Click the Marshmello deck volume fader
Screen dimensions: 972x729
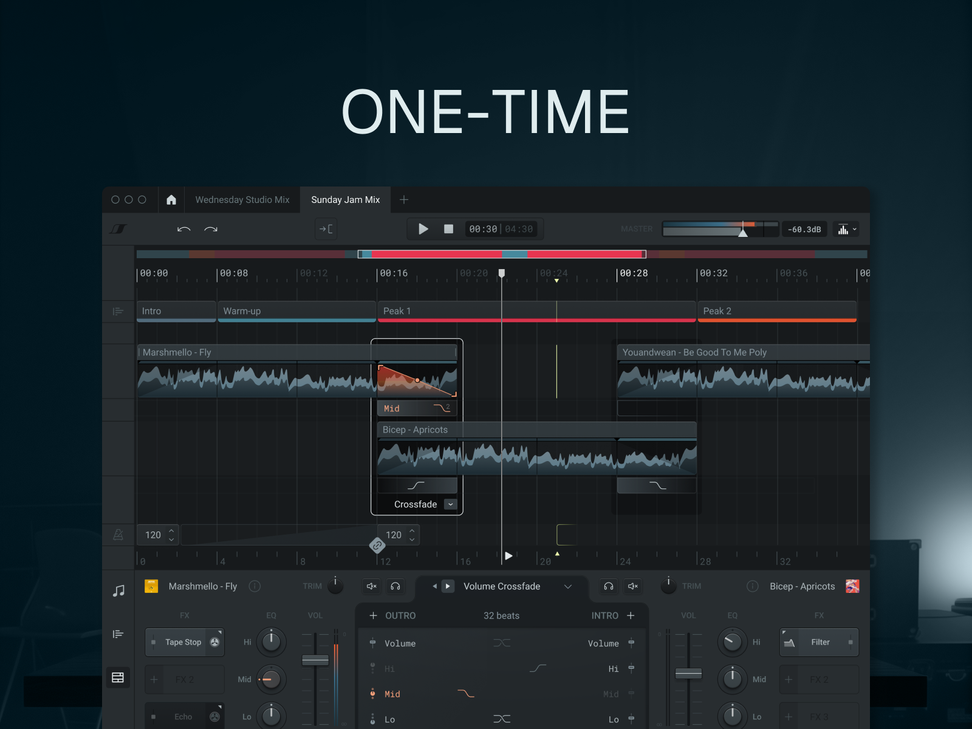315,660
